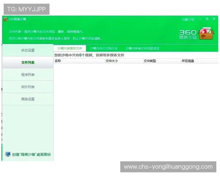
Task: Sort by the 所在磁盘 column header
Action: [x=199, y=61]
